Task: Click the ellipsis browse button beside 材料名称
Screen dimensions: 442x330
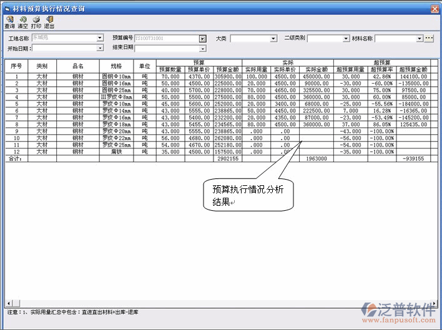Action: pyautogui.click(x=429, y=39)
